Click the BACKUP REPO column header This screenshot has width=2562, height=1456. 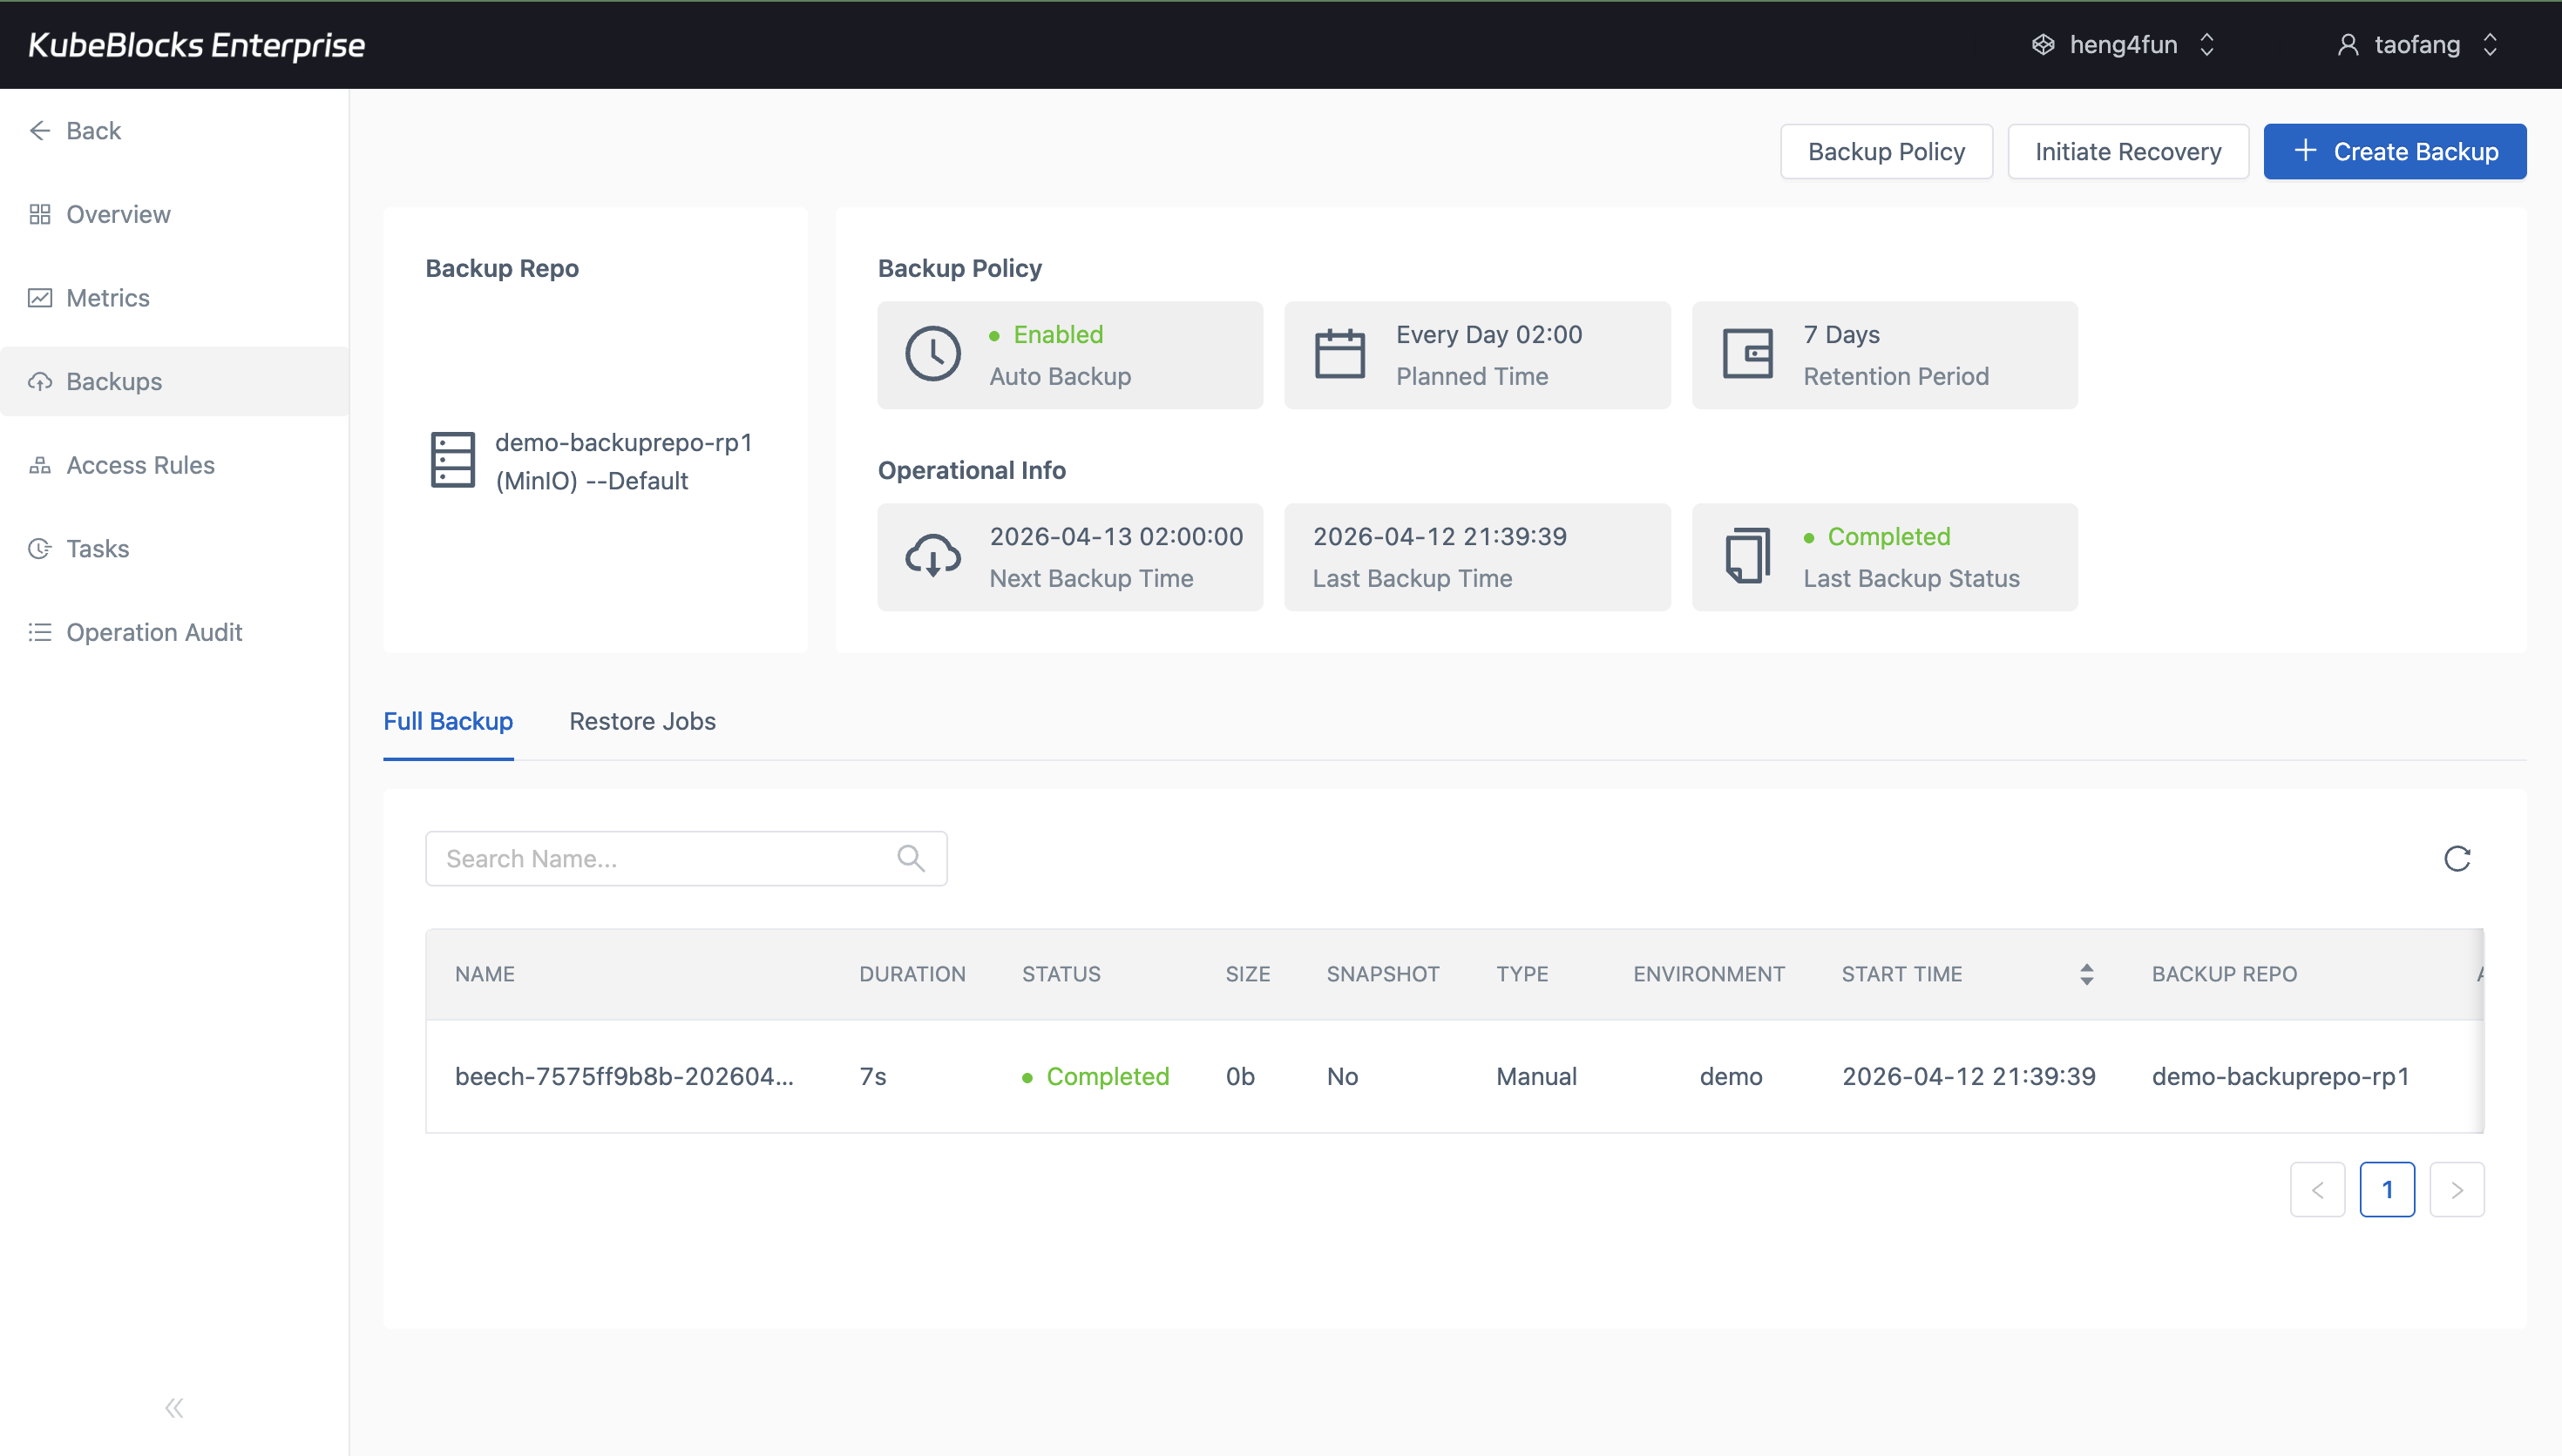(2224, 974)
